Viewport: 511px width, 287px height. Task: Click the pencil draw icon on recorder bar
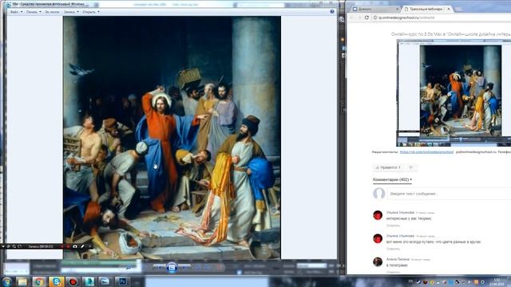tap(82, 246)
